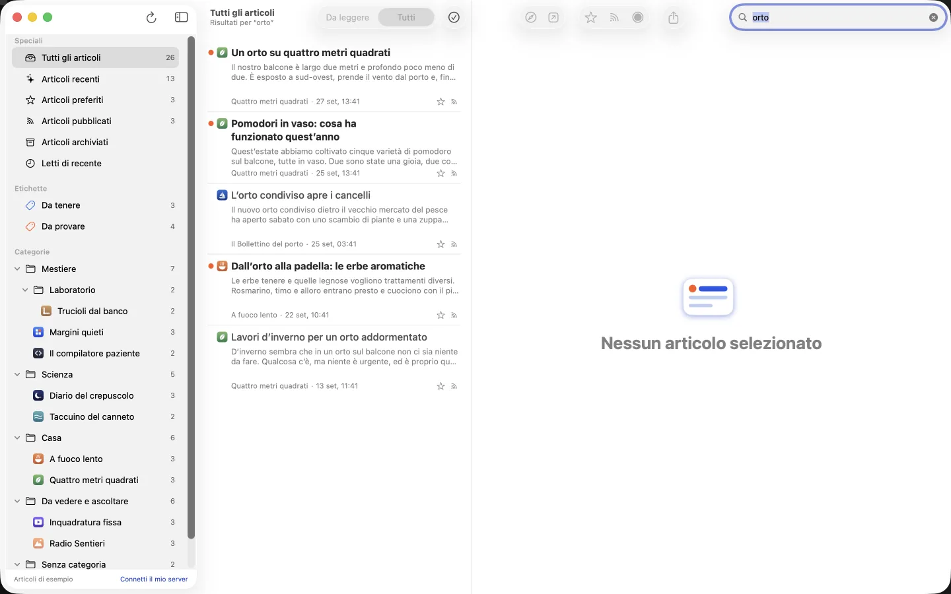Collapse the Laboratorio subfolder
Viewport: 951px width, 594px height.
(x=25, y=290)
